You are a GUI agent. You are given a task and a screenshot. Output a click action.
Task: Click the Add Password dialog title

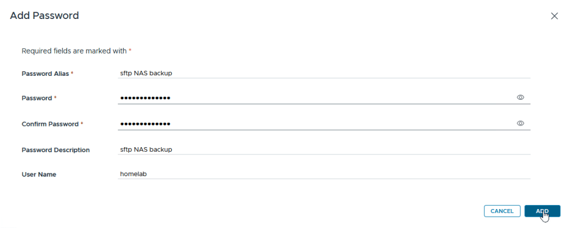pos(44,16)
